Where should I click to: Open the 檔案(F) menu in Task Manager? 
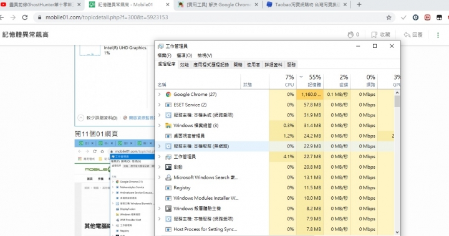click(165, 55)
